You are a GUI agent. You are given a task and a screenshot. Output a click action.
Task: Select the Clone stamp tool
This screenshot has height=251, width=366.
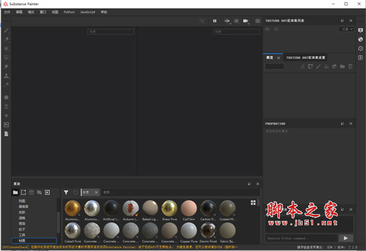click(7, 75)
